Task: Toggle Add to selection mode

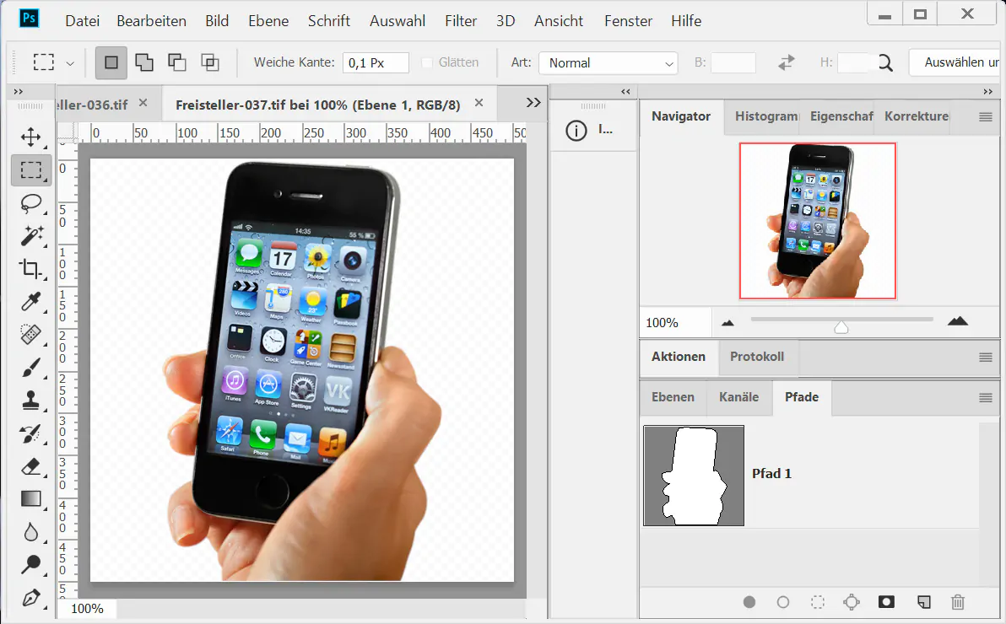Action: 144,62
